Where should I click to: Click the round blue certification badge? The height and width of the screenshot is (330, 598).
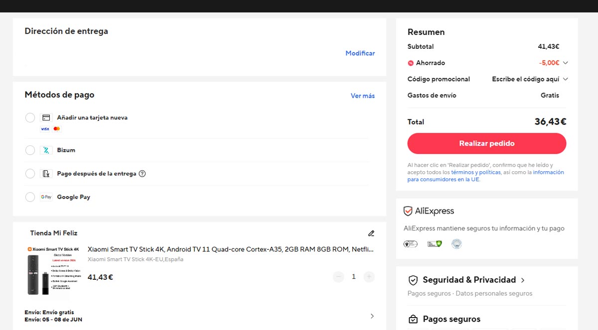coord(456,244)
